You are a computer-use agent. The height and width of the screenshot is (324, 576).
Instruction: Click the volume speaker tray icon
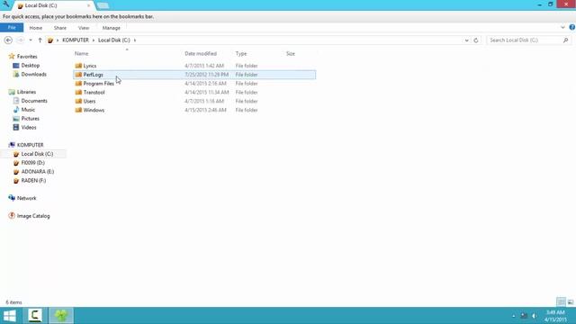click(x=535, y=316)
